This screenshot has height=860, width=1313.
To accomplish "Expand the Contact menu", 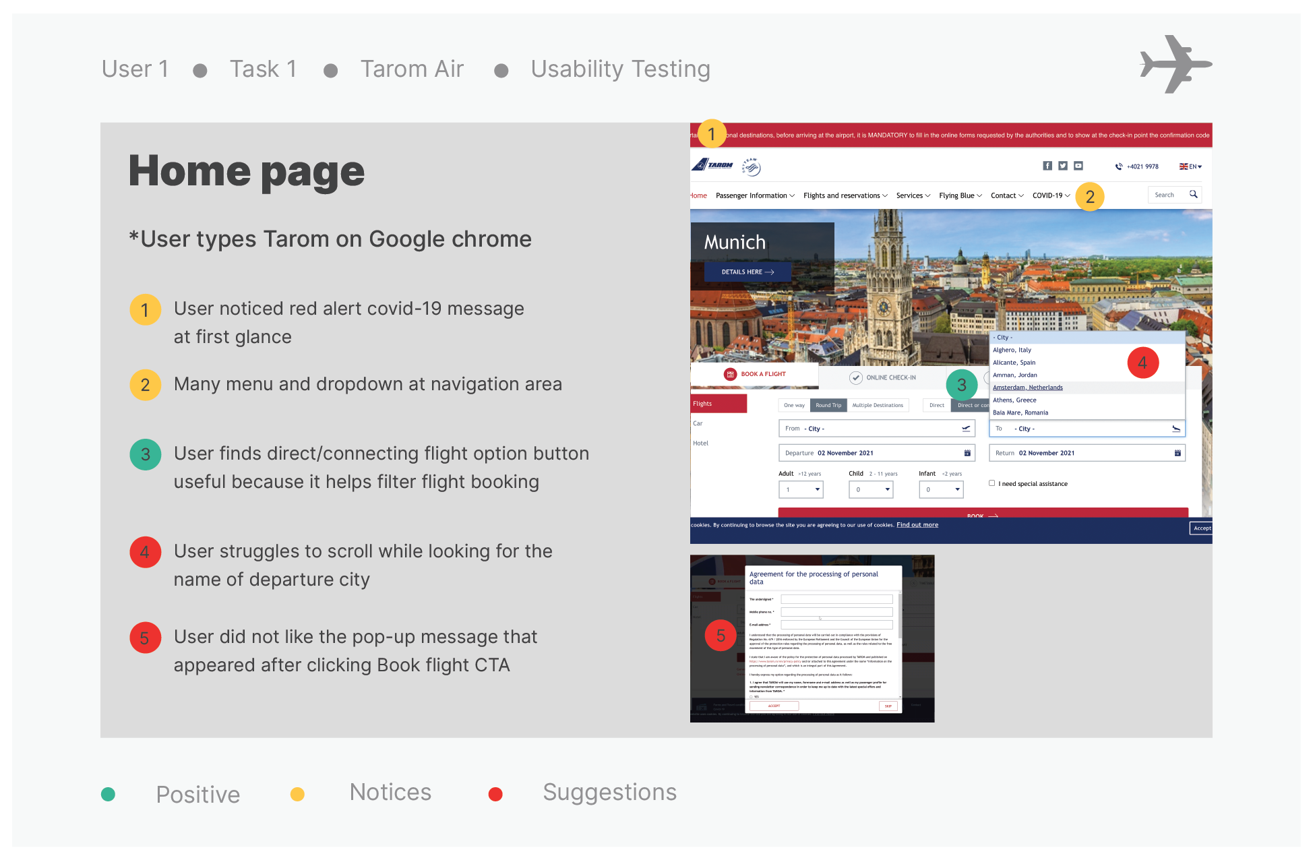I will click(1007, 195).
